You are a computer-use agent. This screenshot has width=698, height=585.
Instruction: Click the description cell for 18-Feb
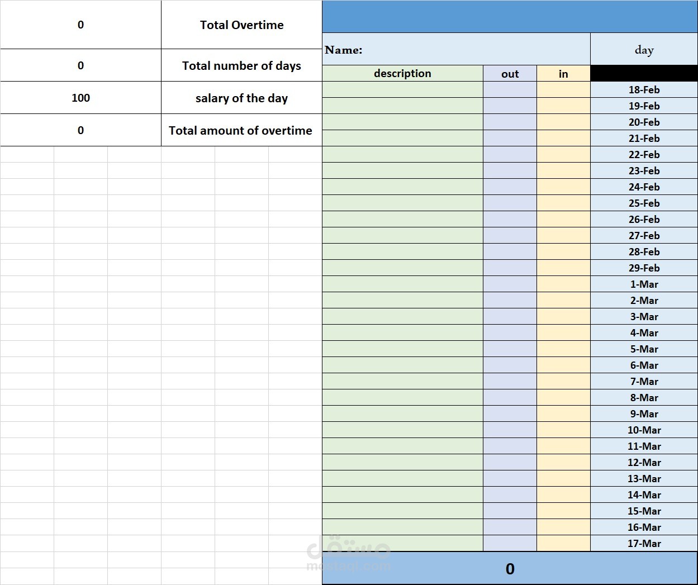402,89
